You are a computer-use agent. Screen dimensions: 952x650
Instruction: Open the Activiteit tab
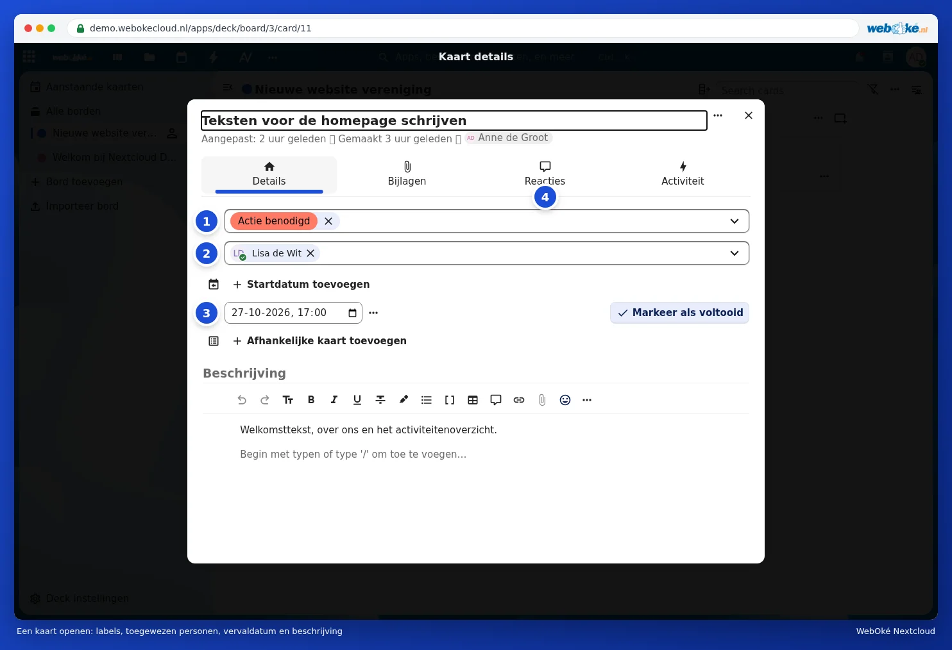[x=683, y=174]
